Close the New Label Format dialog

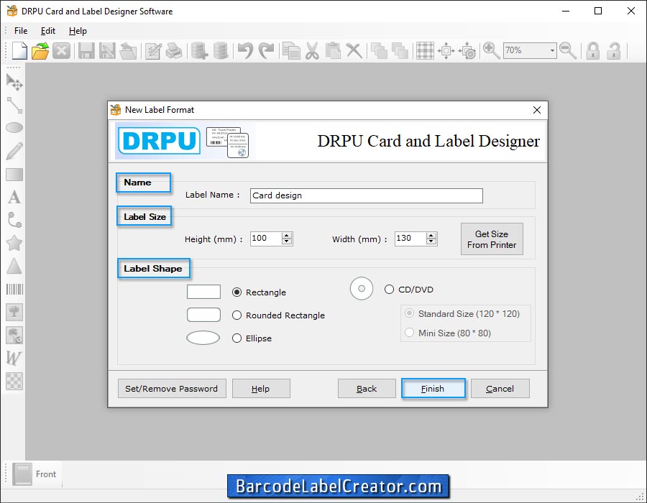point(537,110)
